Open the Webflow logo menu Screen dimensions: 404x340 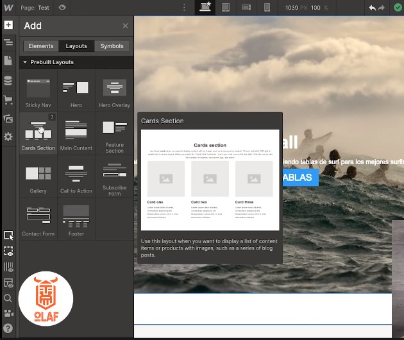8,8
